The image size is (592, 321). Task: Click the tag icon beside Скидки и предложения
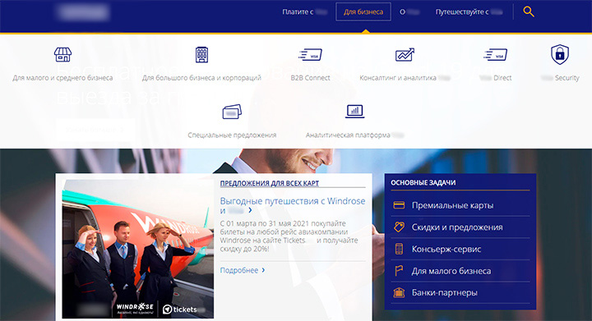(399, 227)
